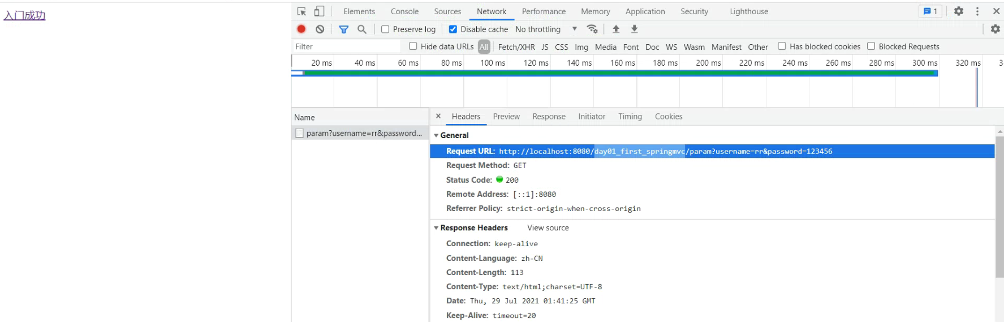Open DevTools three-dot customize menu
Viewport: 1004px width, 322px height.
tap(977, 11)
